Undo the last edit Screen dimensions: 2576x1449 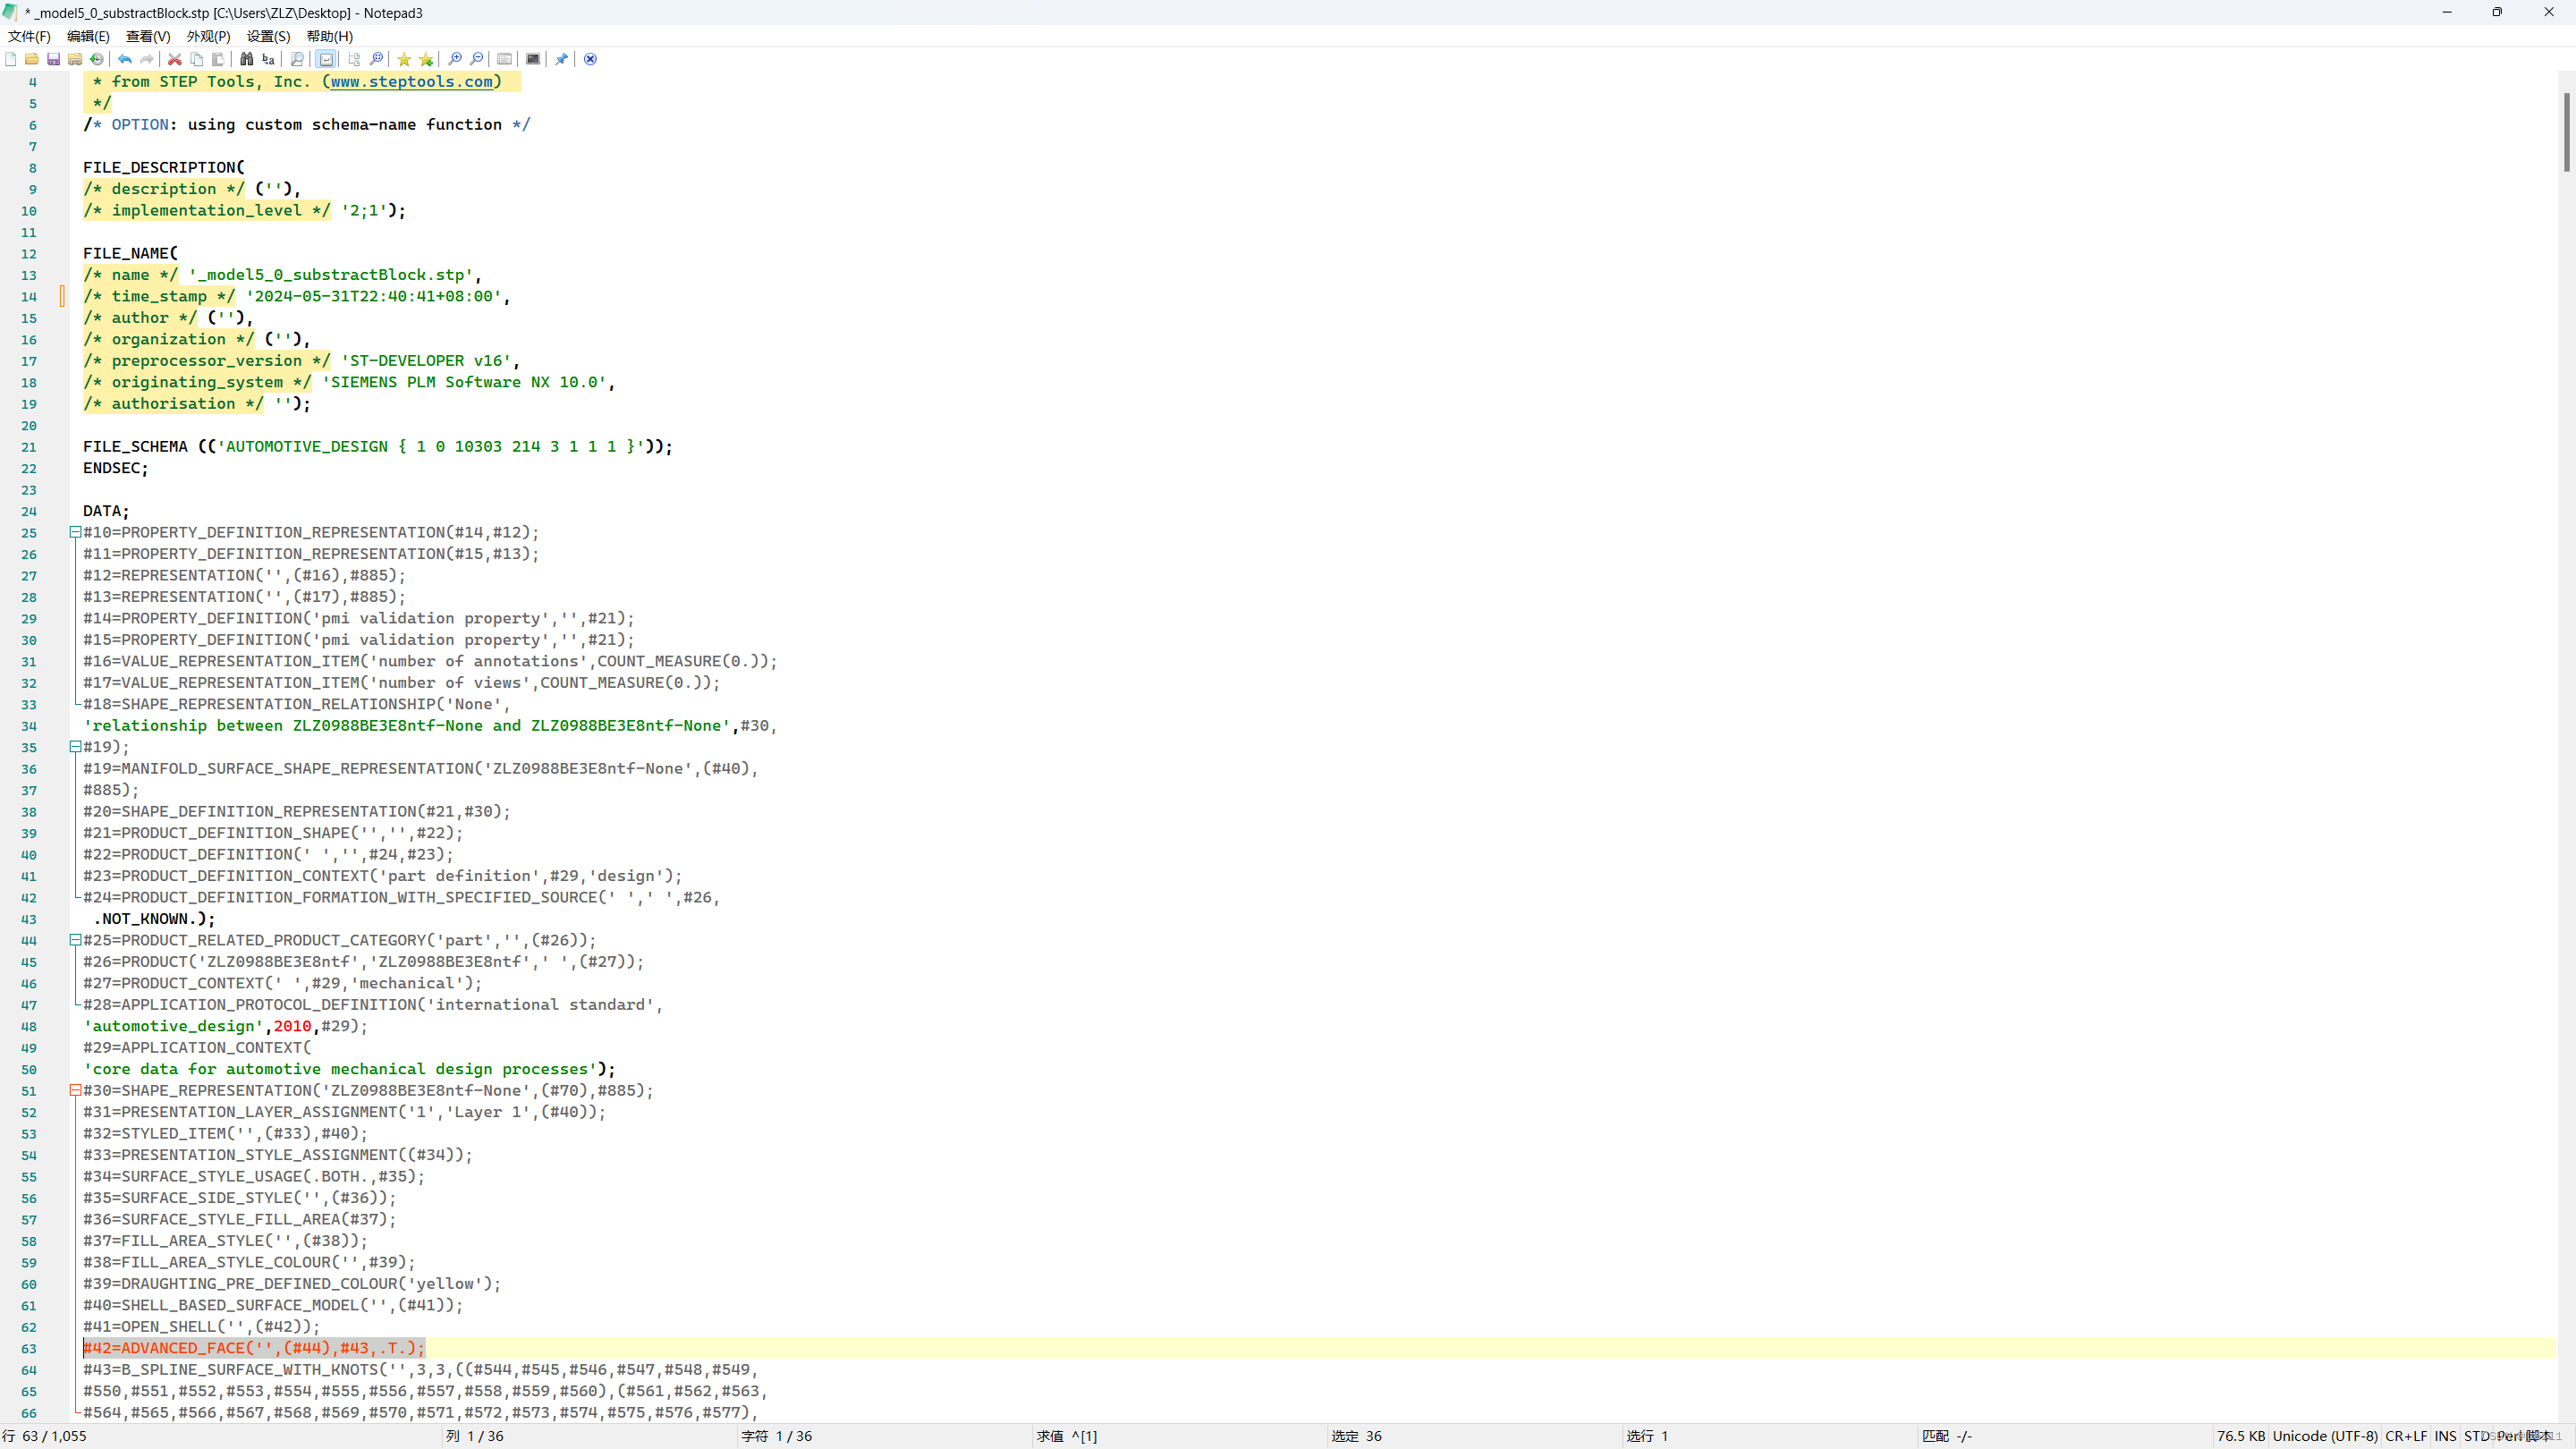tap(124, 59)
